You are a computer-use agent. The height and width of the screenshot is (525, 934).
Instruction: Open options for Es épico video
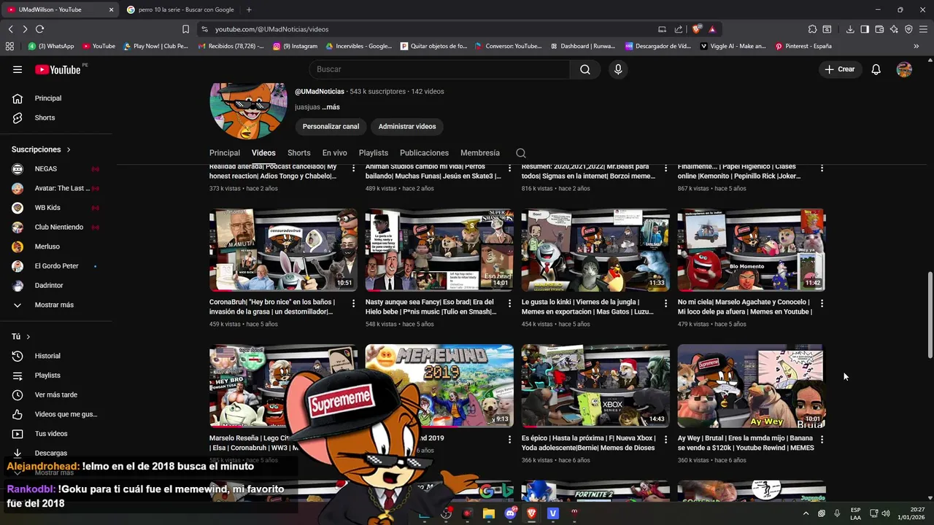(x=665, y=439)
